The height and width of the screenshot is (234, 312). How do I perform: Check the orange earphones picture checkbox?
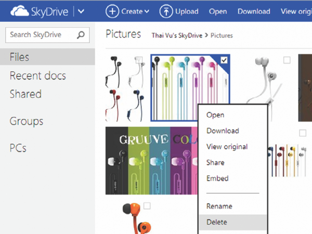pyautogui.click(x=147, y=206)
